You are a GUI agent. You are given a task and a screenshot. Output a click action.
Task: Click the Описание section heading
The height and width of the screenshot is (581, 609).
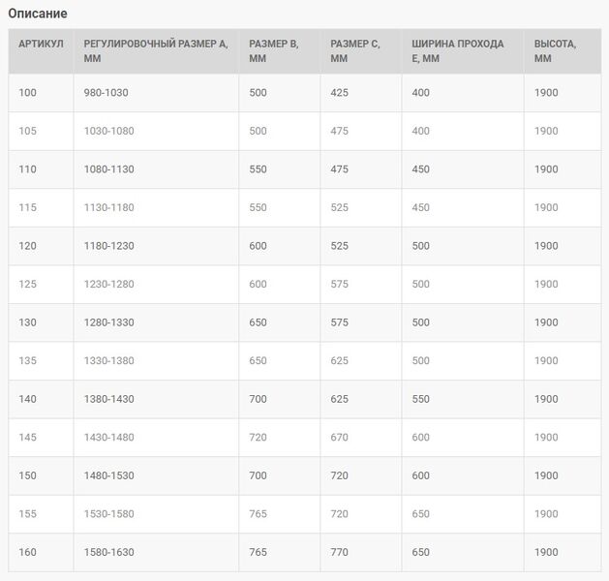tap(38, 14)
